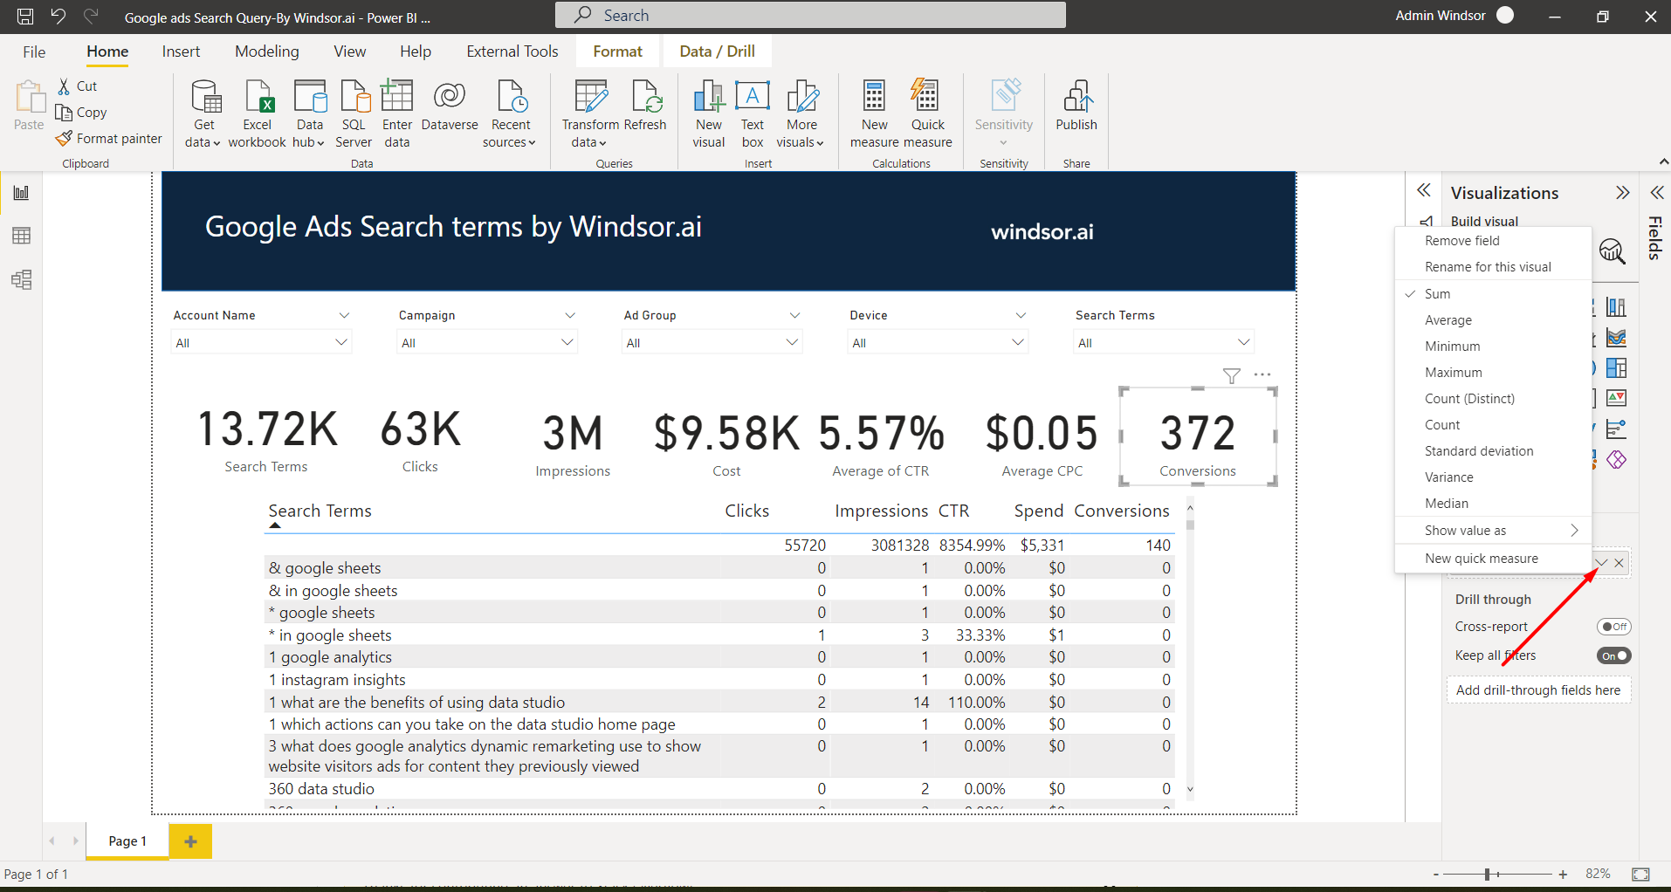Image resolution: width=1671 pixels, height=892 pixels.
Task: Click the Save icon in title bar
Action: (25, 16)
